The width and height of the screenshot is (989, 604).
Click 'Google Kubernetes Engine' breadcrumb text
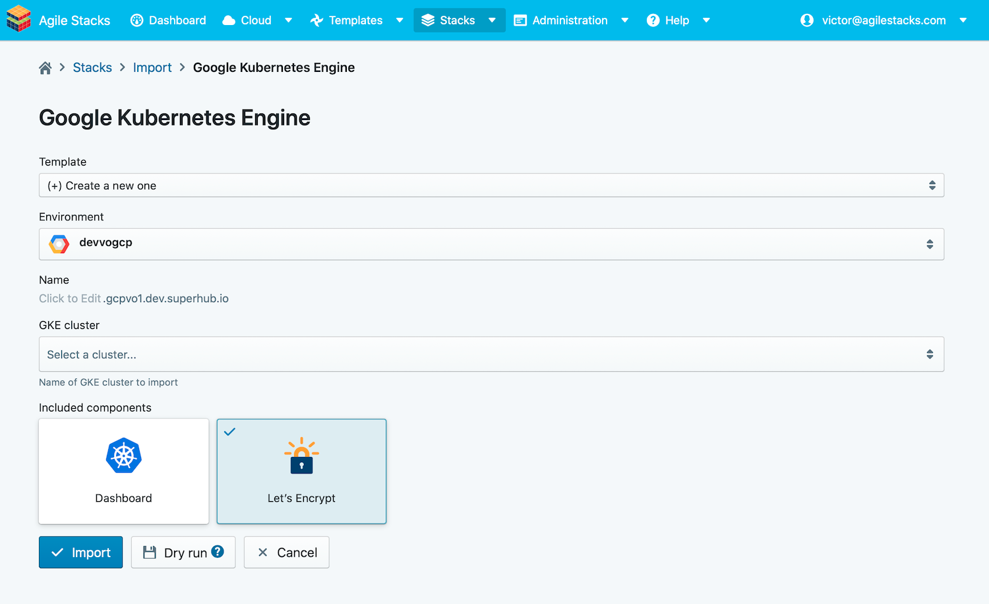(274, 67)
